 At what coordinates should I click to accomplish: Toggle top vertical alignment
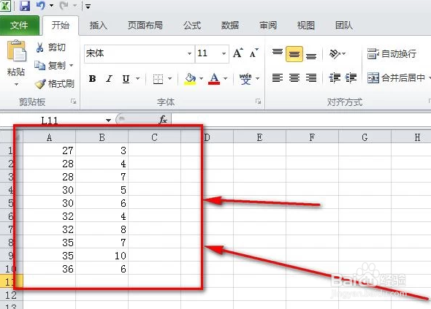[278, 53]
